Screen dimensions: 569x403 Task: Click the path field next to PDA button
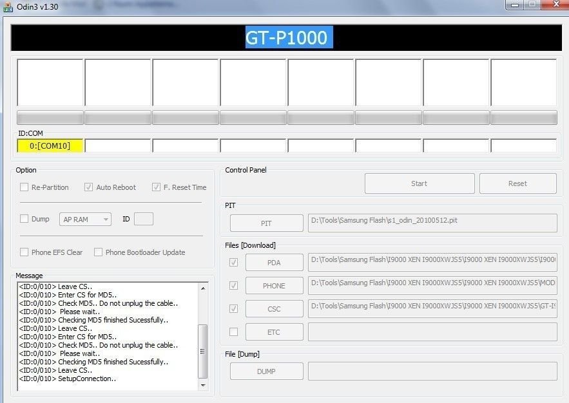(x=432, y=263)
